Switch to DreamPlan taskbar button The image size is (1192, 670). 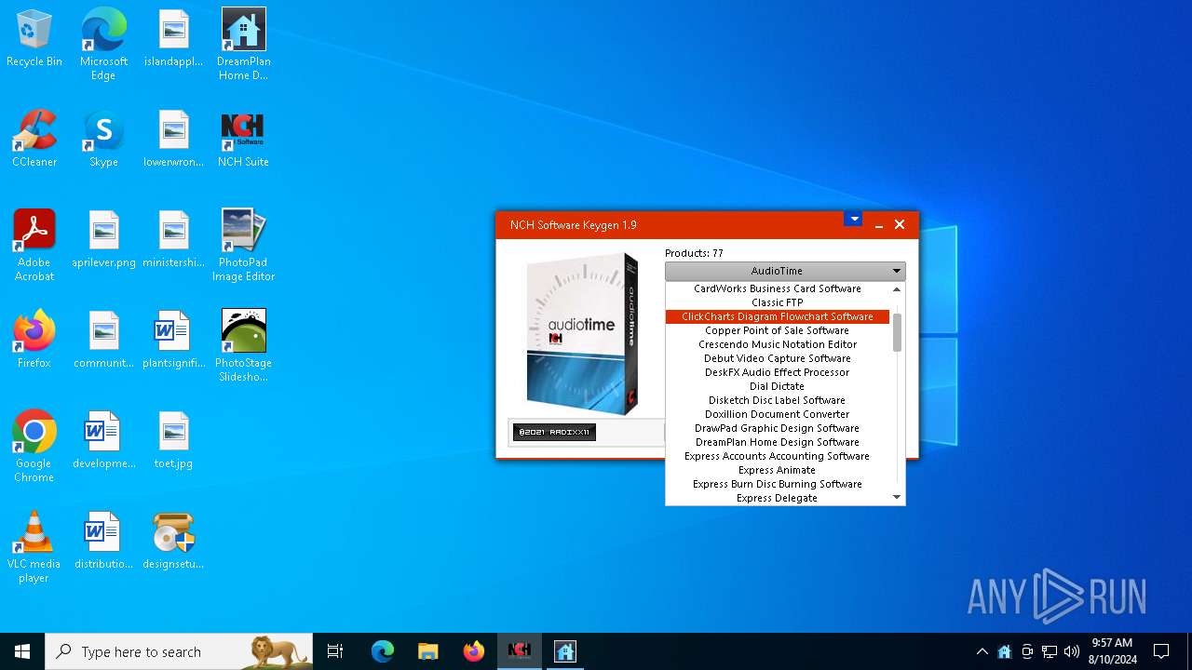tap(565, 651)
